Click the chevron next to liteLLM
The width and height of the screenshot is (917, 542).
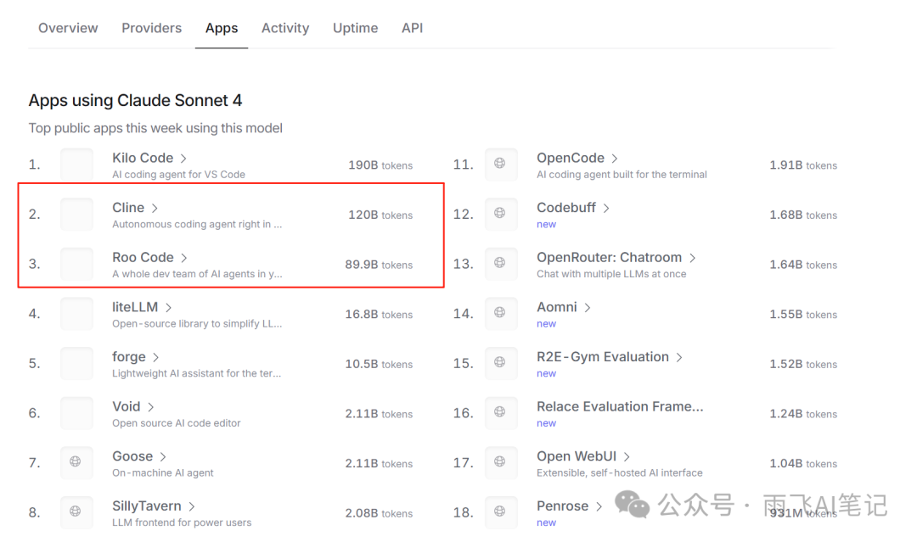(x=168, y=307)
